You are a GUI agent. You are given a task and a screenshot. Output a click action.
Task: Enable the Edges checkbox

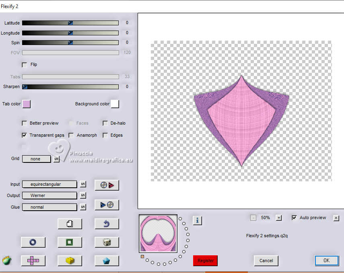pyautogui.click(x=105, y=135)
